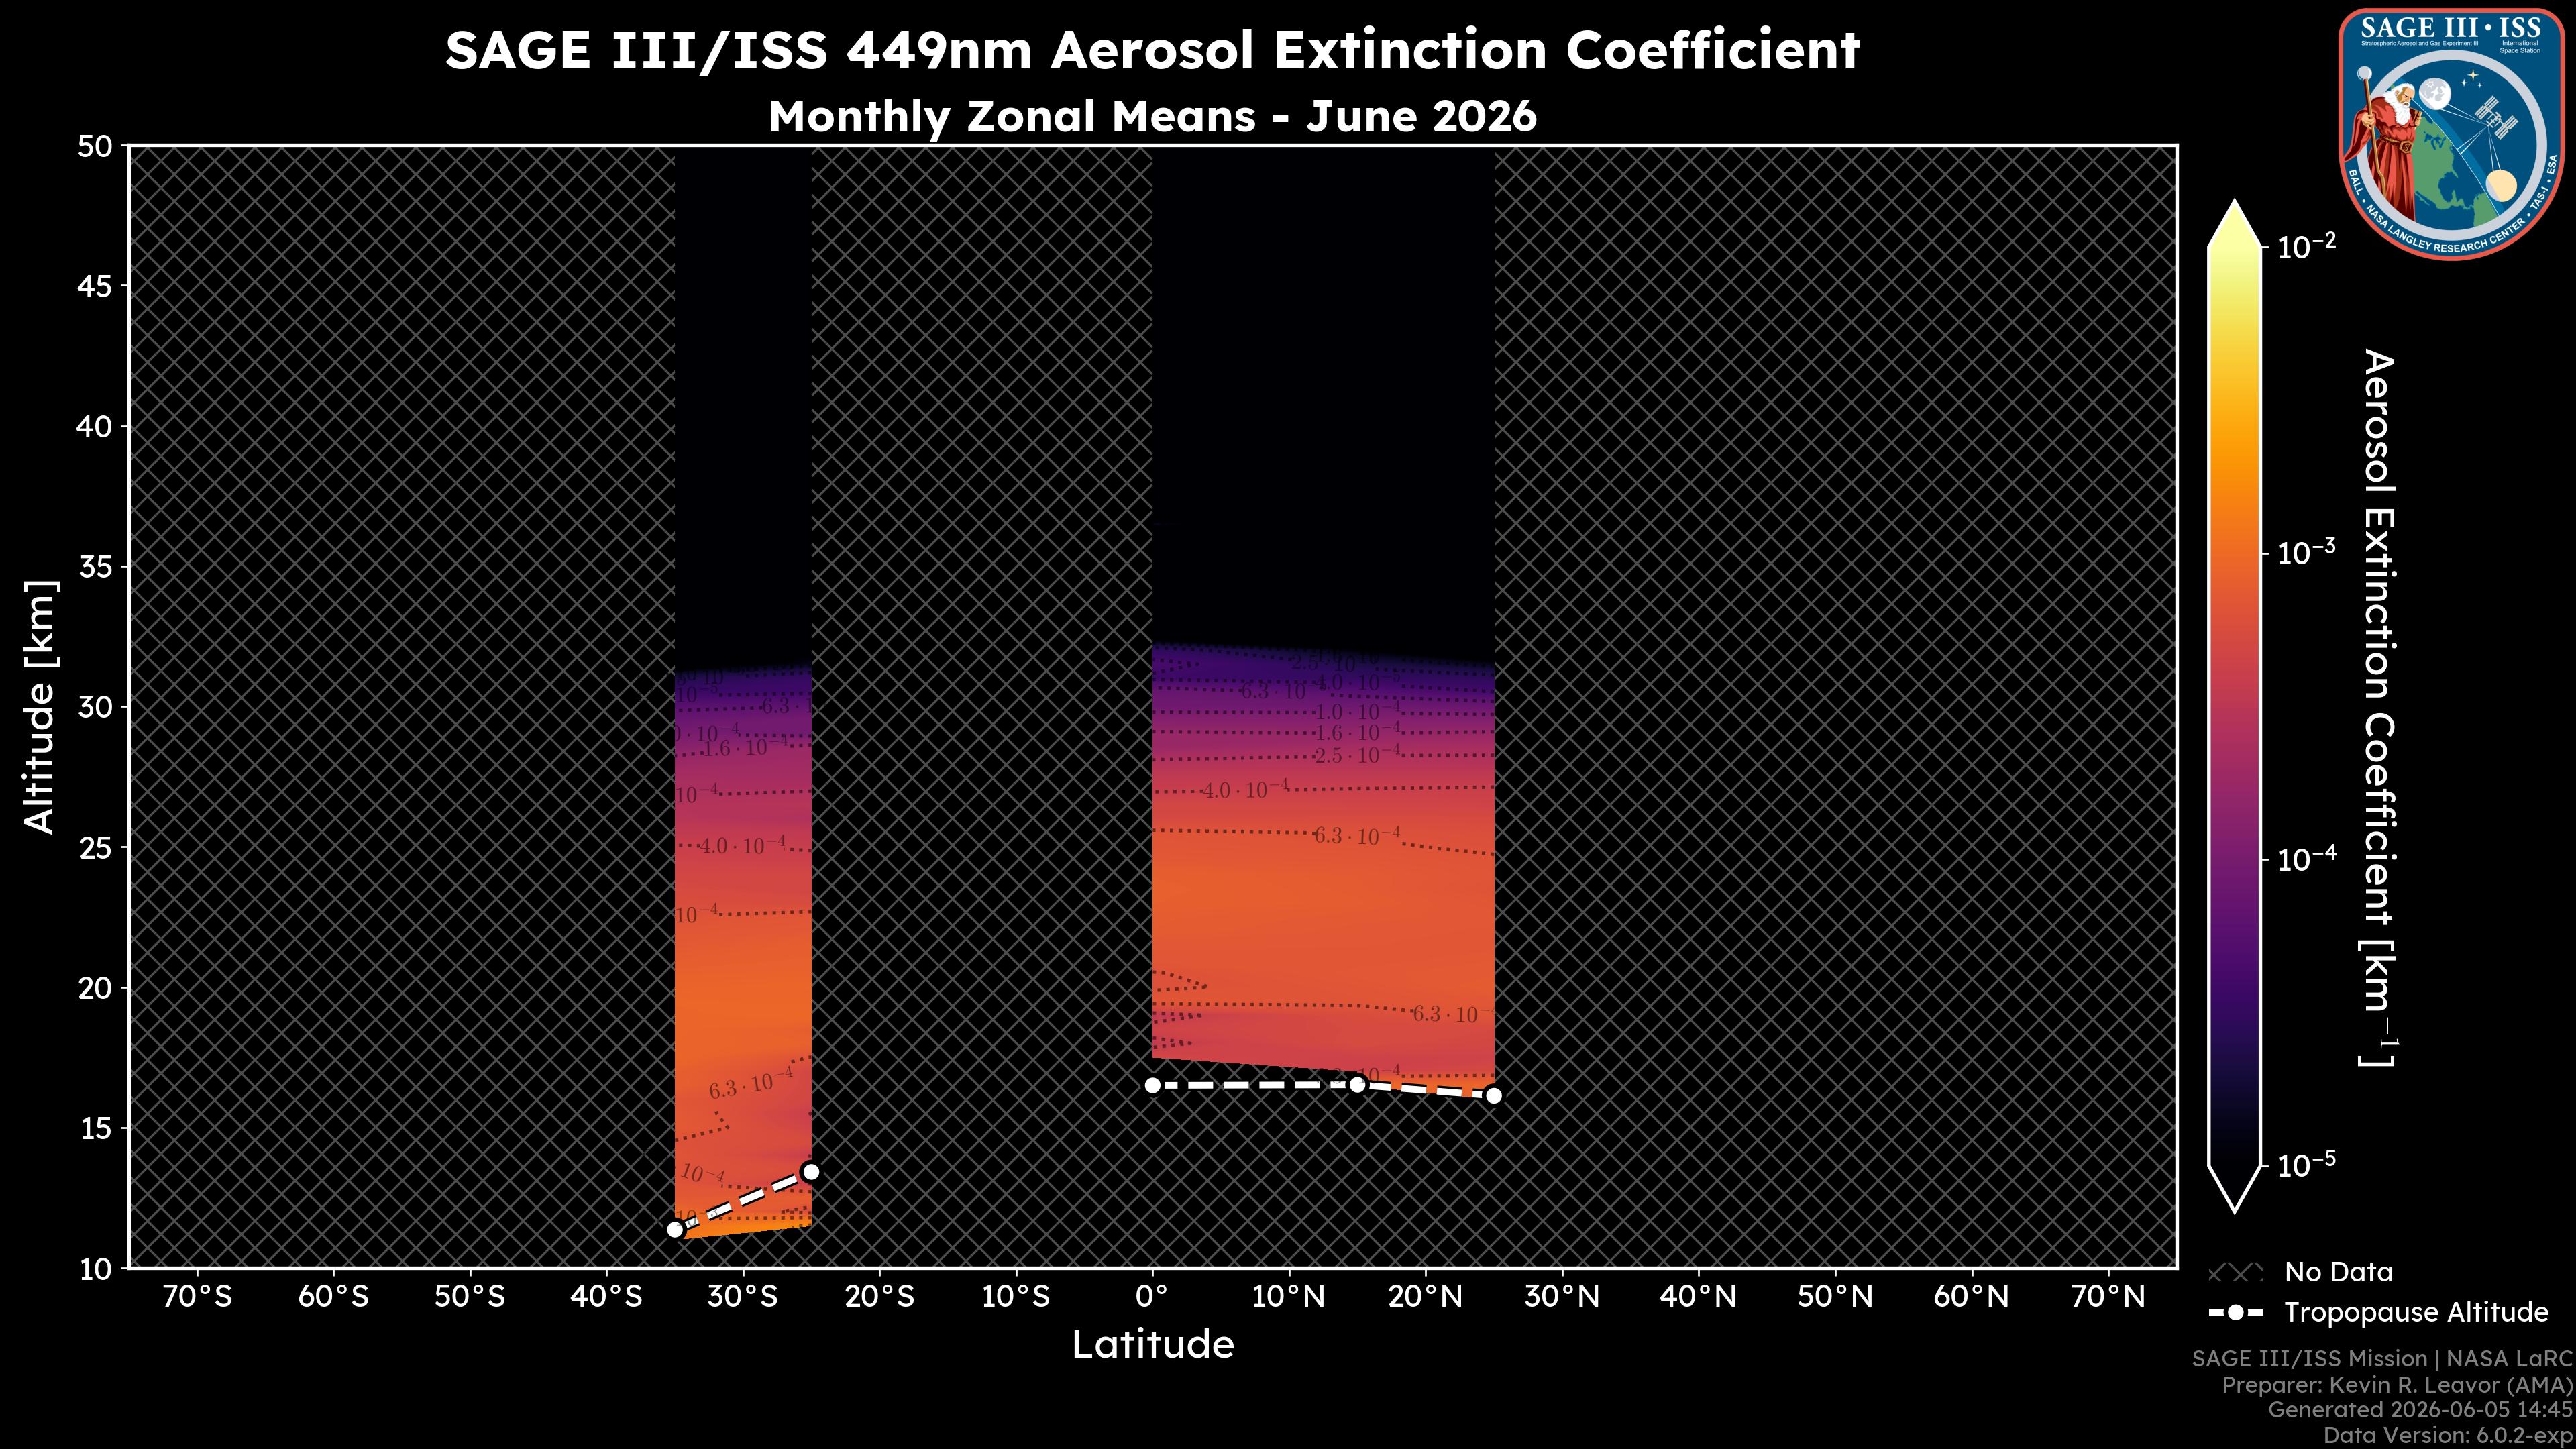2576x1449 pixels.
Task: Click the footer 'Preparer: Kevin R. Leavor (AMA)'
Action: pos(2396,1385)
